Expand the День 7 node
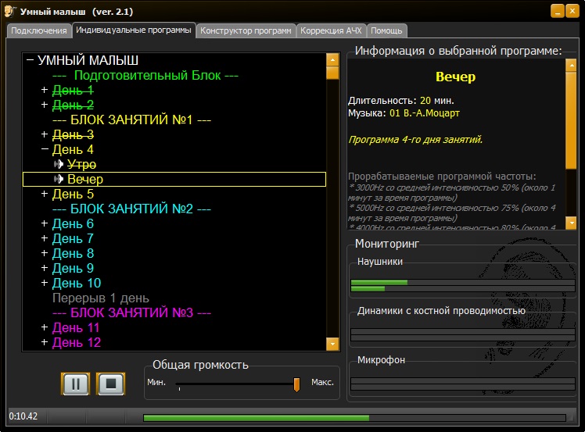 45,238
